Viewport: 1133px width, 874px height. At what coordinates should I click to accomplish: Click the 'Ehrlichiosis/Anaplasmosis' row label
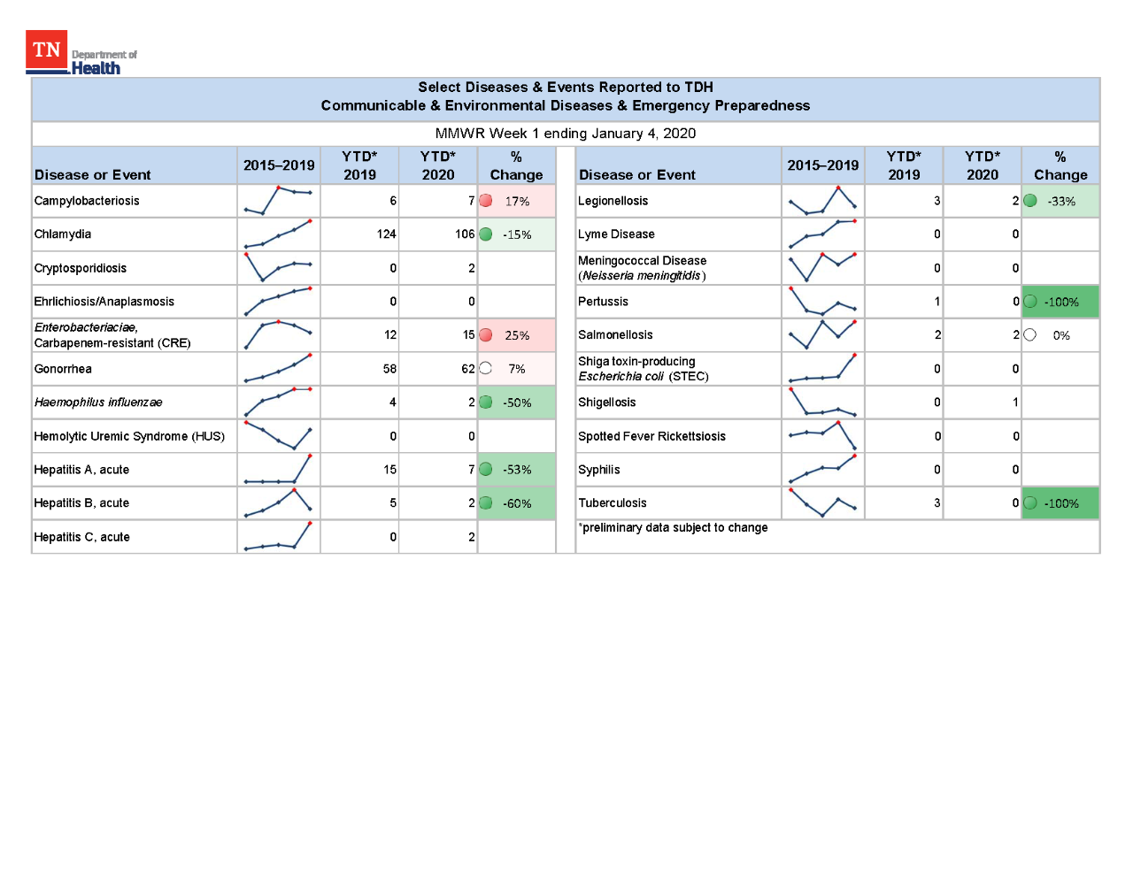pyautogui.click(x=104, y=302)
